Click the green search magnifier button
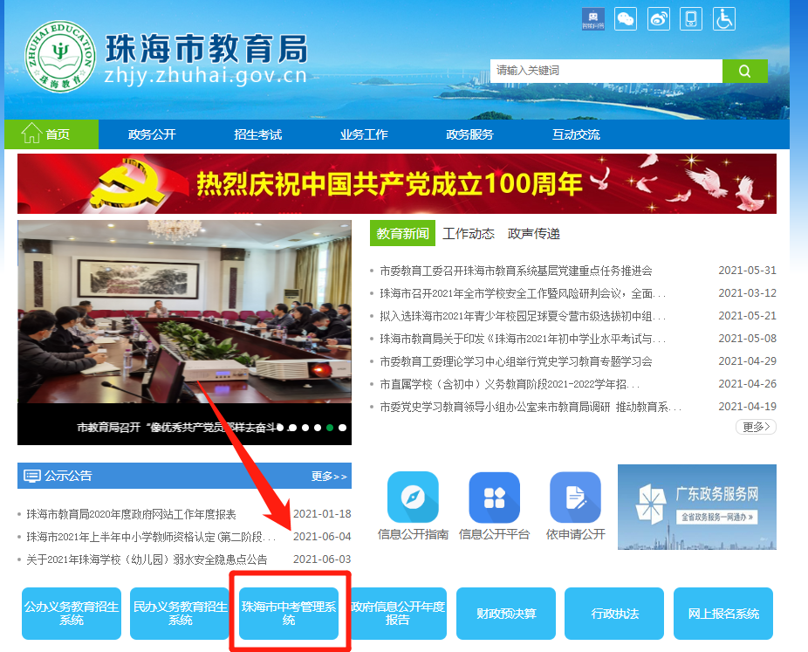This screenshot has width=808, height=652. [x=744, y=71]
